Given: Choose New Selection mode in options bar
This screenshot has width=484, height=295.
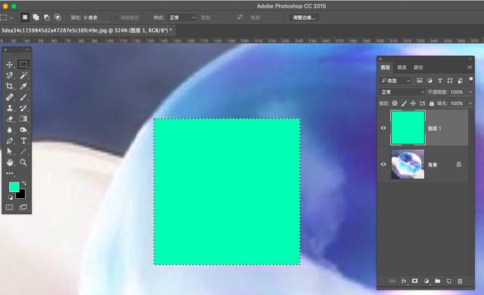Looking at the screenshot, I should tap(25, 17).
